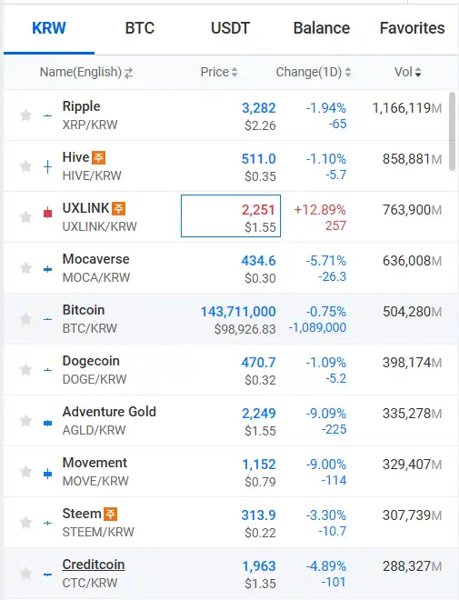This screenshot has width=459, height=600.
Task: Toggle the favorite star for Ripple
Action: (x=25, y=115)
